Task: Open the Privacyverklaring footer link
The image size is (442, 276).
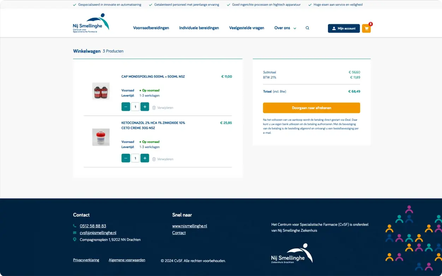Action: tap(86, 260)
